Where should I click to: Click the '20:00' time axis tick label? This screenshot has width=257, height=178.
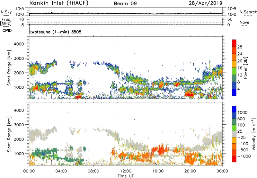tap(190, 171)
